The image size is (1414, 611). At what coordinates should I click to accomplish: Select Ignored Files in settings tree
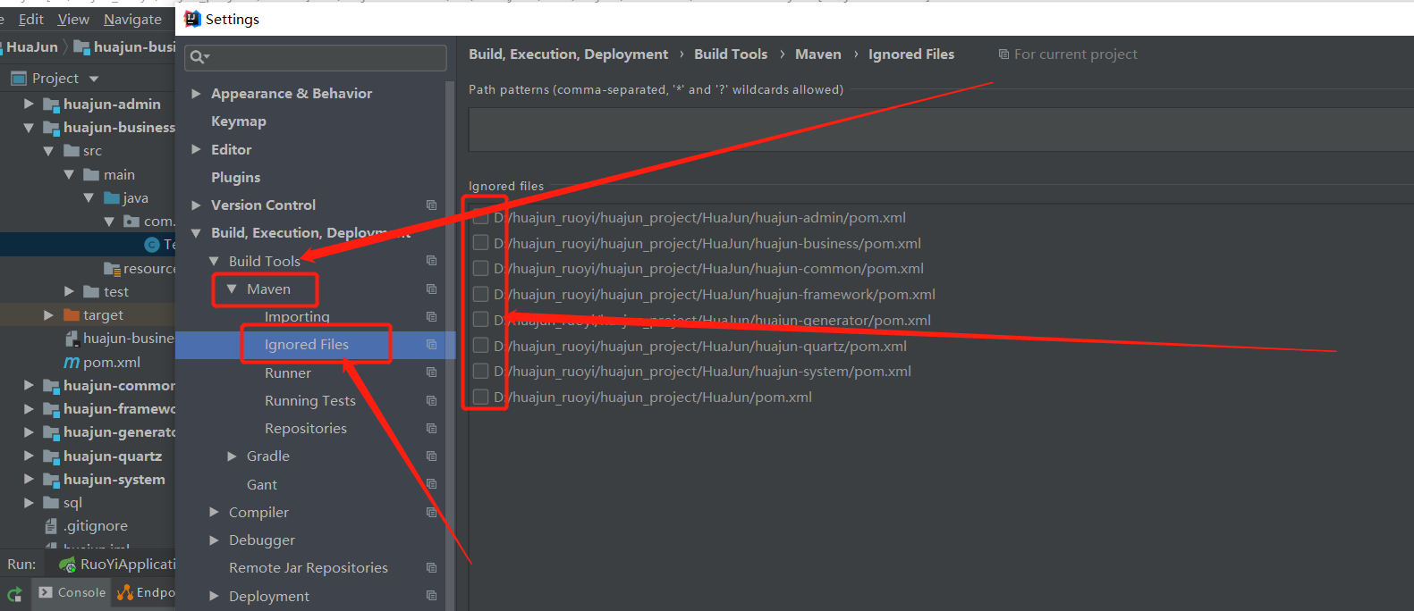(307, 345)
